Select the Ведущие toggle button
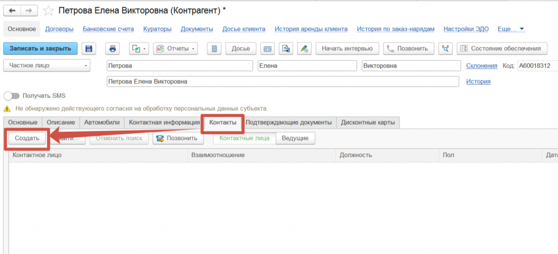The image size is (558, 254). 295,138
